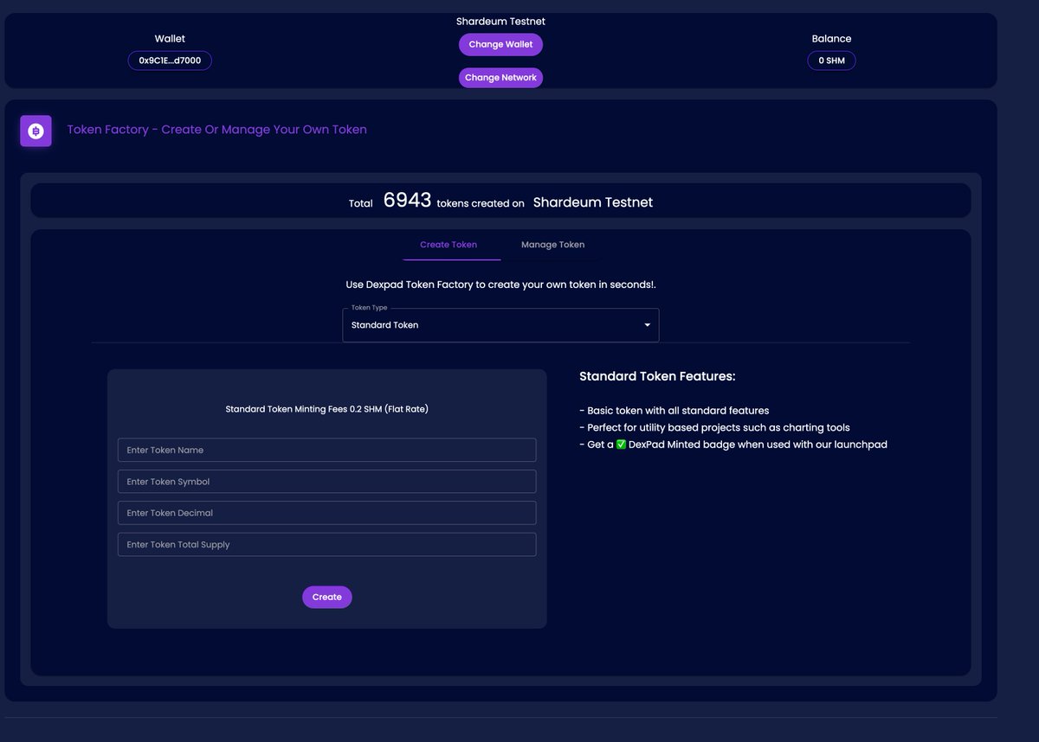Switch to the Manage Token tab
1039x742 pixels.
[552, 245]
